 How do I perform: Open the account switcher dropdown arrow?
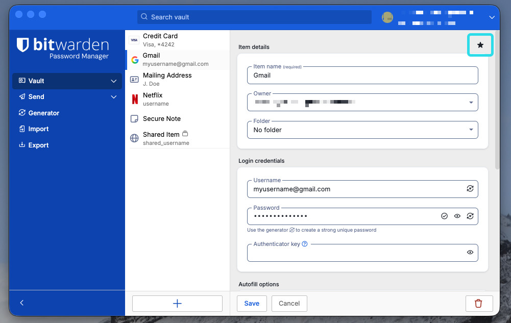pyautogui.click(x=492, y=17)
